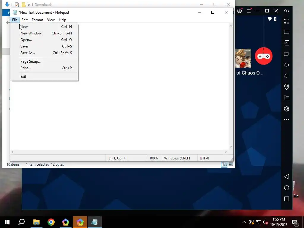Click Notepad vertical scrollbar up arrow
This screenshot has height=228, width=304.
click(231, 26)
